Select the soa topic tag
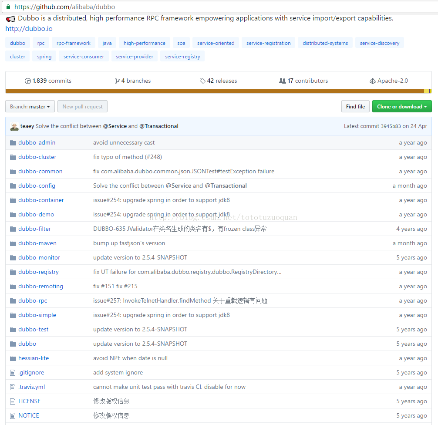The image size is (438, 425). pyautogui.click(x=181, y=43)
